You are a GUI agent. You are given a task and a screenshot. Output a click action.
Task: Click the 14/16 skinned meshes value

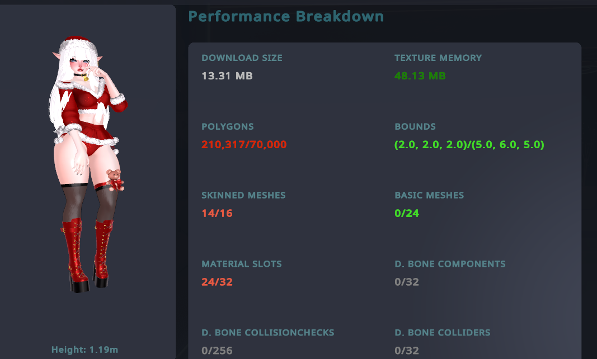(x=217, y=213)
